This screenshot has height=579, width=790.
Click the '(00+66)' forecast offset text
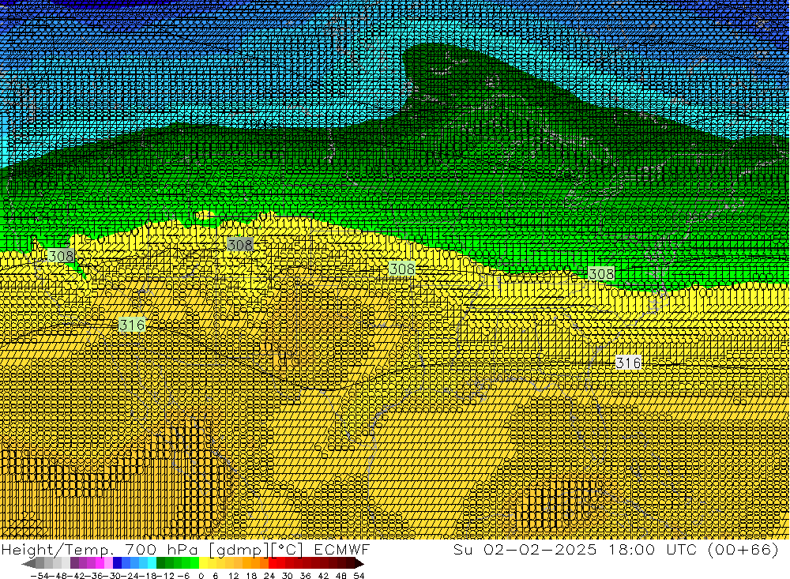743,550
